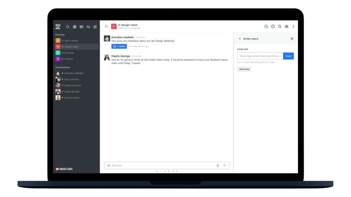
Task: Open your user avatar menu in sidebar
Action: tap(58, 27)
